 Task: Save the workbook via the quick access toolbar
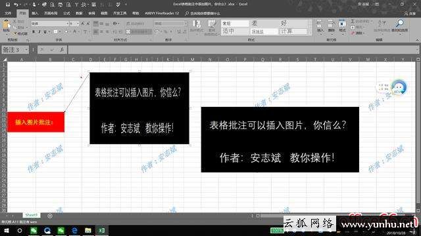8,5
